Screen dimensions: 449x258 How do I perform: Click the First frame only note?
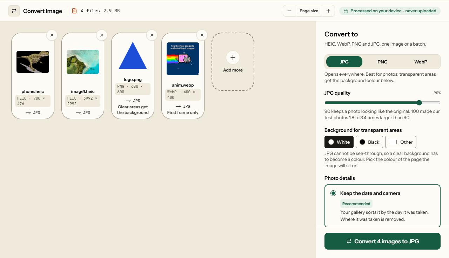click(183, 113)
